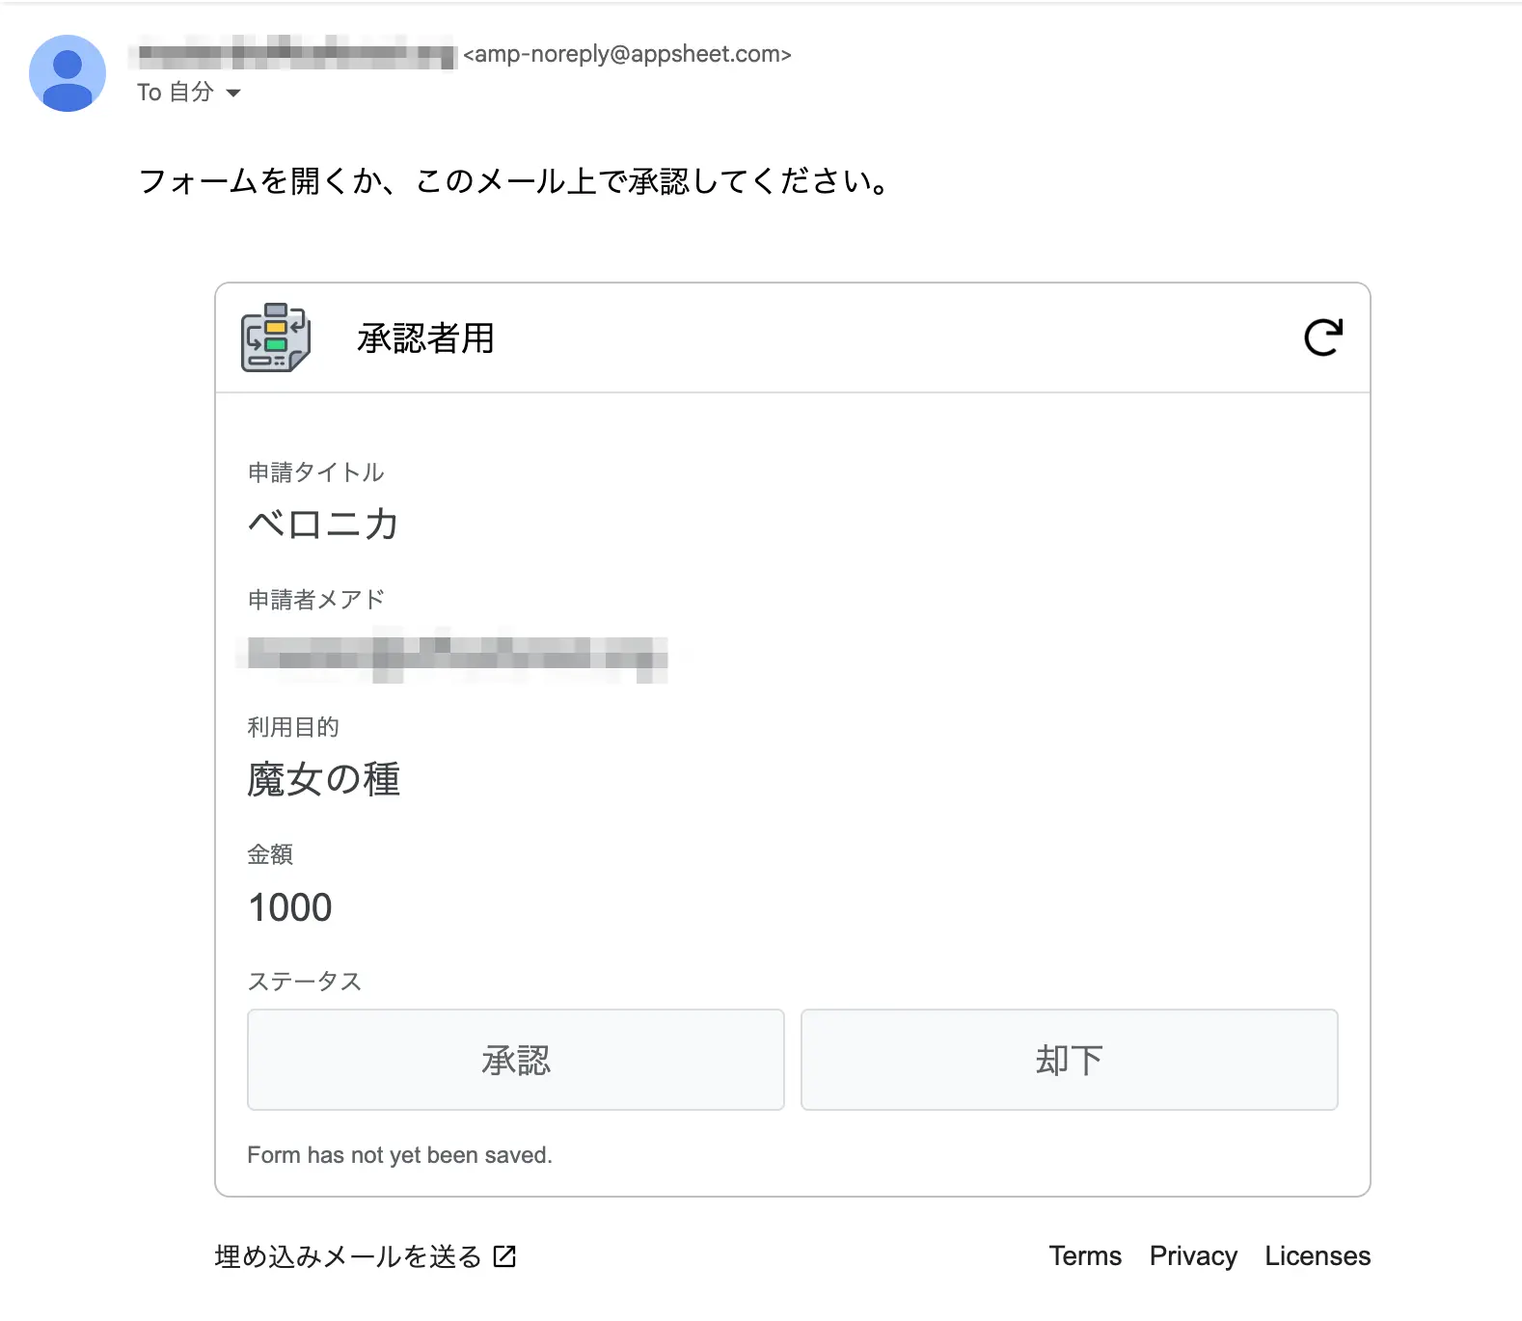Open the Terms link
This screenshot has width=1522, height=1321.
[x=1085, y=1255]
